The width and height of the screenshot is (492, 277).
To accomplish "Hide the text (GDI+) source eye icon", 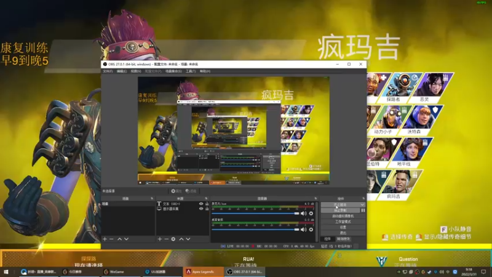I will pyautogui.click(x=201, y=204).
